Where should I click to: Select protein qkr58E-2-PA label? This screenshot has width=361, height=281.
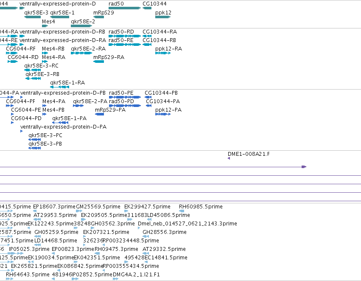(90, 101)
